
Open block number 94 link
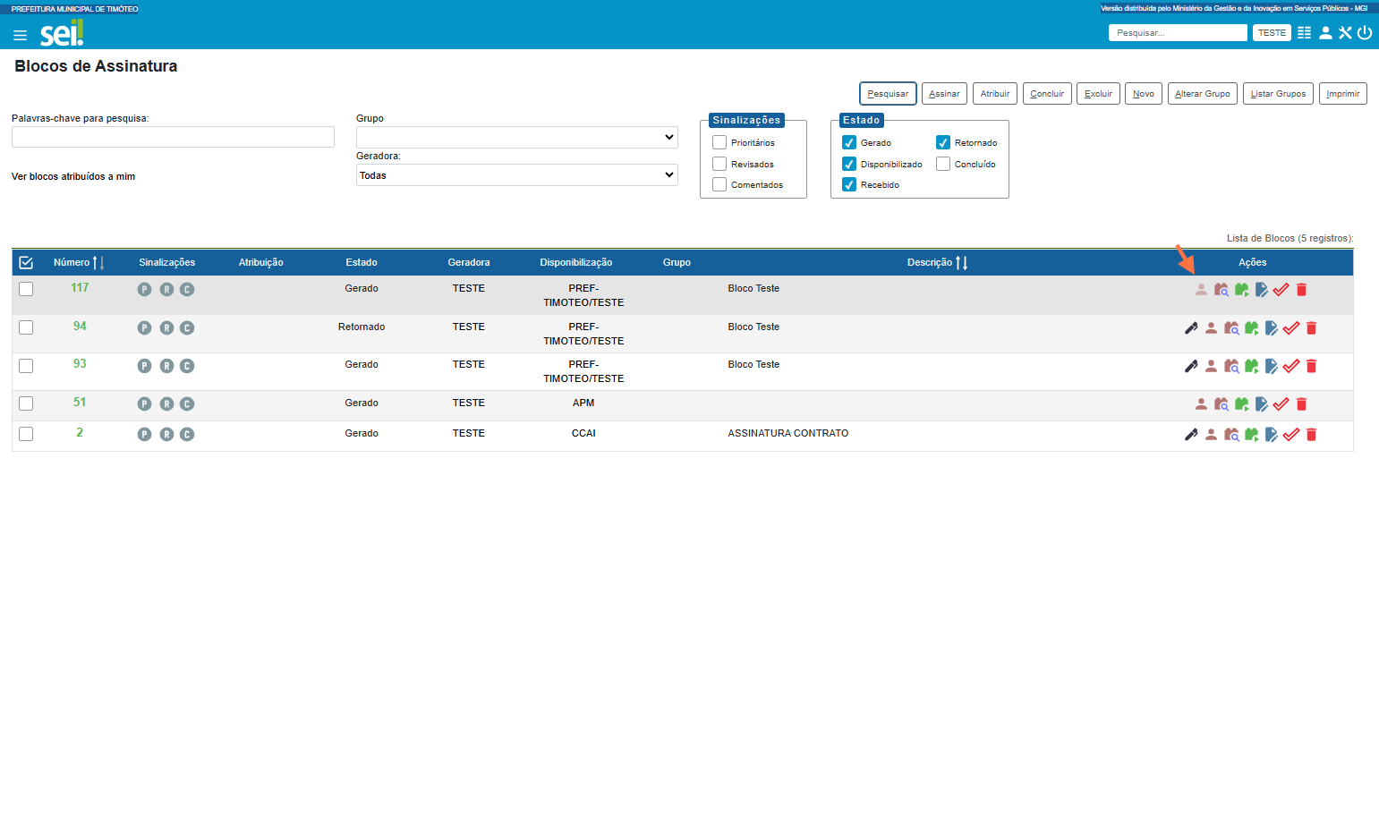(x=80, y=327)
